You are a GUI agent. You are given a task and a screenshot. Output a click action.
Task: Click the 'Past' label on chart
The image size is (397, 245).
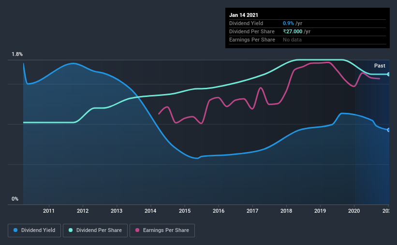coord(380,66)
